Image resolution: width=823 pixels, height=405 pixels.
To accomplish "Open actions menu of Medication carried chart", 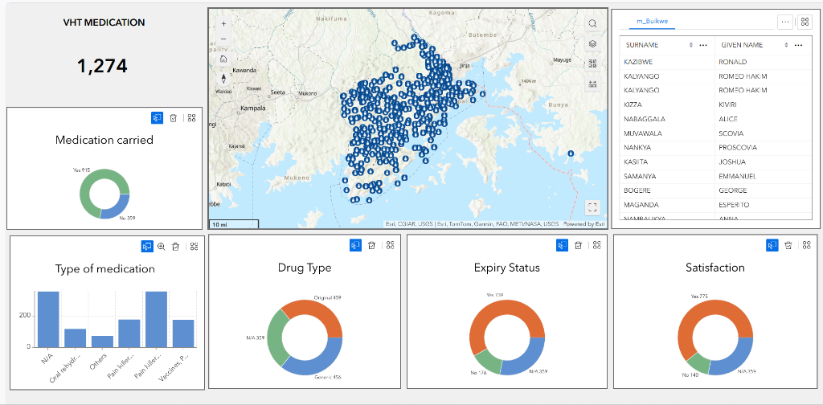I will point(191,118).
